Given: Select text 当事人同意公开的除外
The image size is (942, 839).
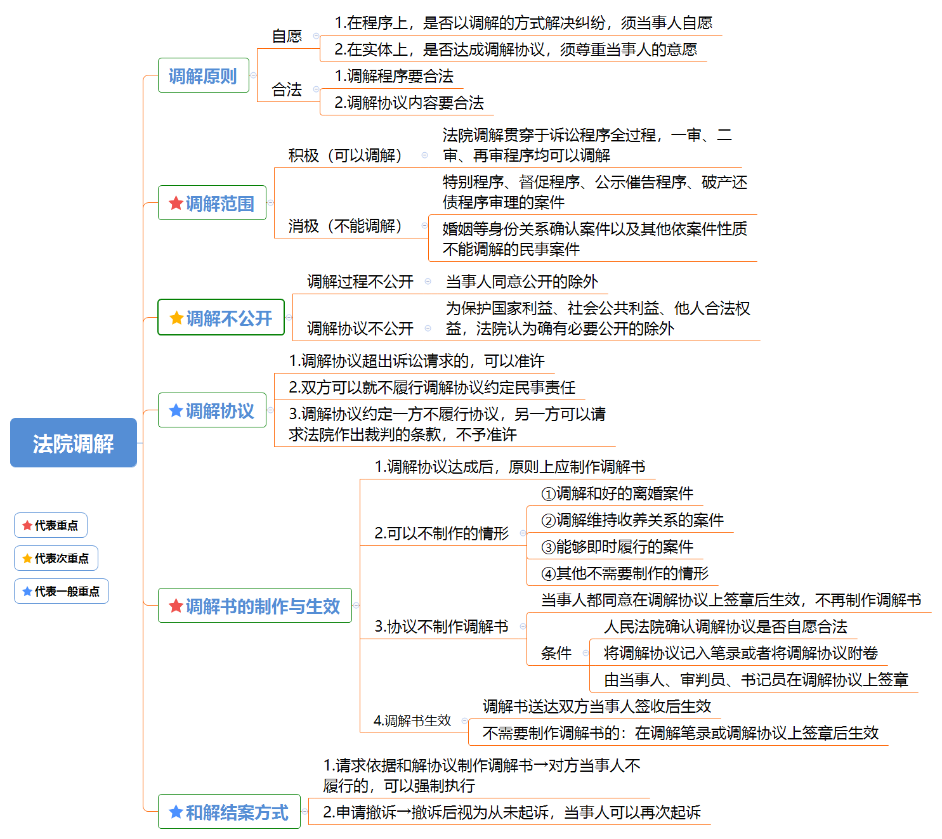Looking at the screenshot, I should pyautogui.click(x=522, y=282).
